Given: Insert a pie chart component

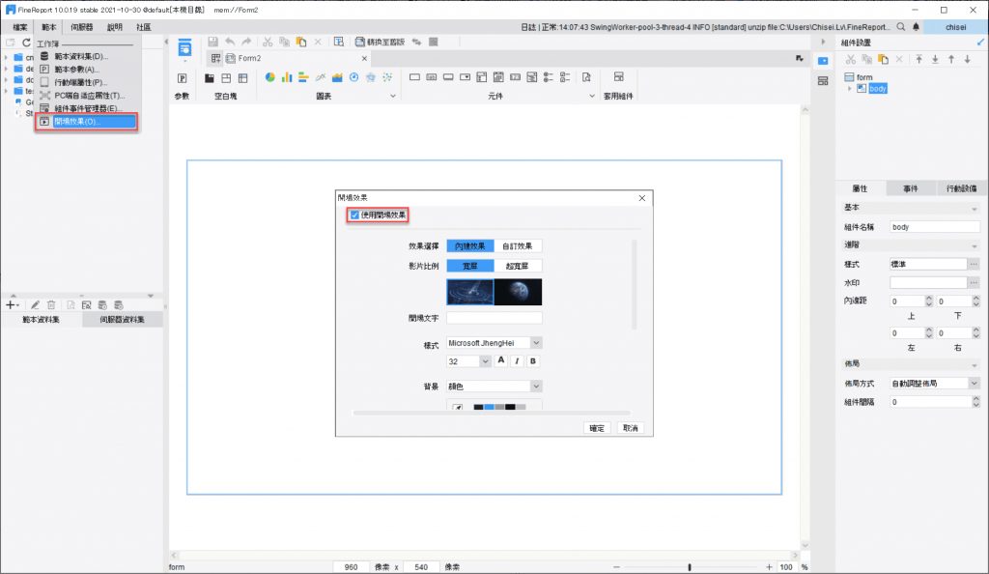Looking at the screenshot, I should 270,77.
